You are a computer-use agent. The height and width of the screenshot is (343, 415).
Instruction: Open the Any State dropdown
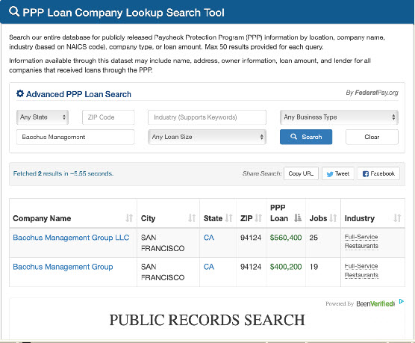pos(43,117)
